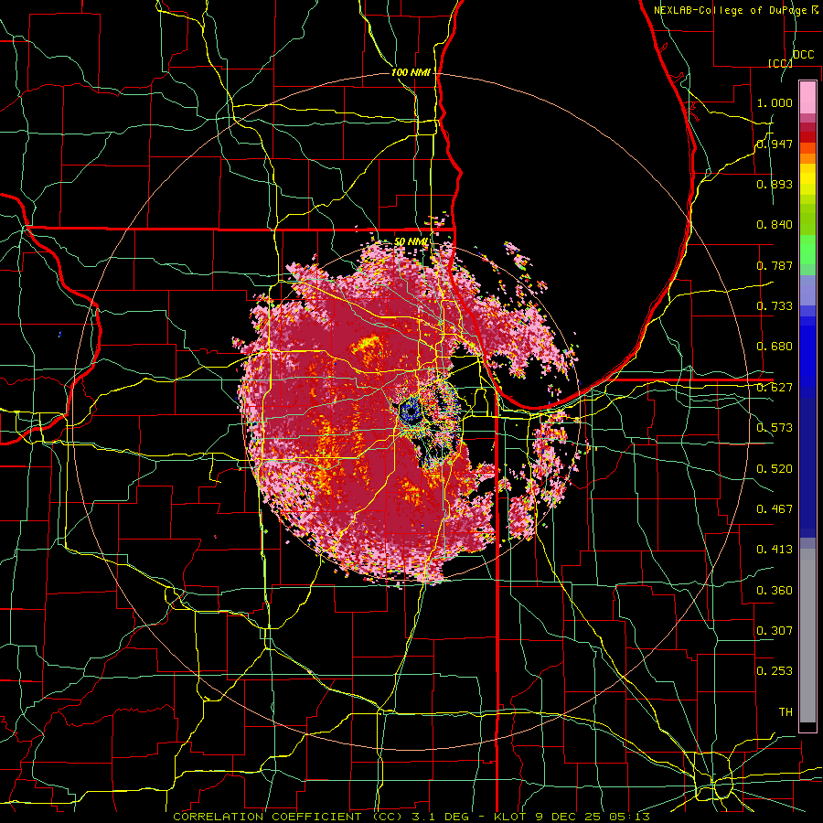This screenshot has width=823, height=823.
Task: Click the 0.893 scale value
Action: tap(775, 184)
